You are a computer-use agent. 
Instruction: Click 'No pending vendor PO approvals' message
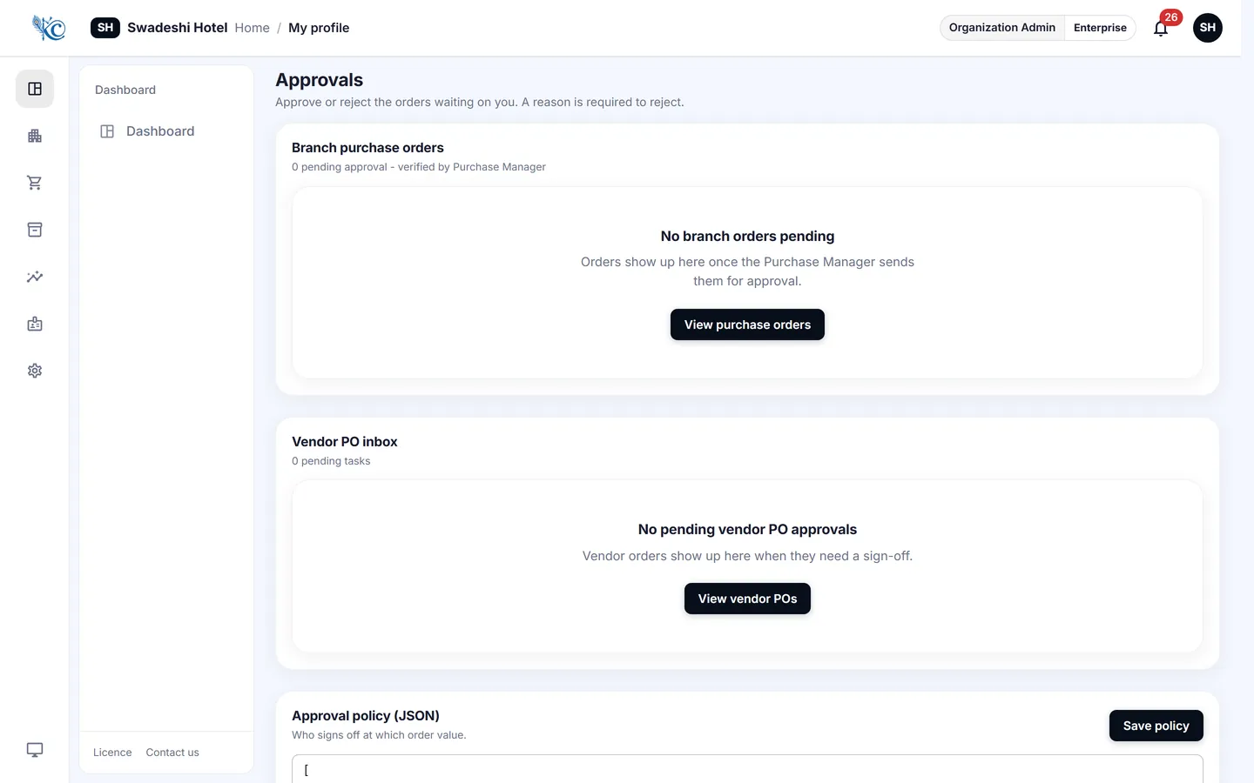click(x=747, y=530)
